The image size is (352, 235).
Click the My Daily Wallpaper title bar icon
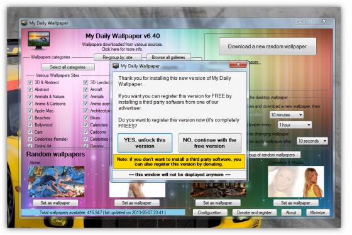tap(25, 23)
